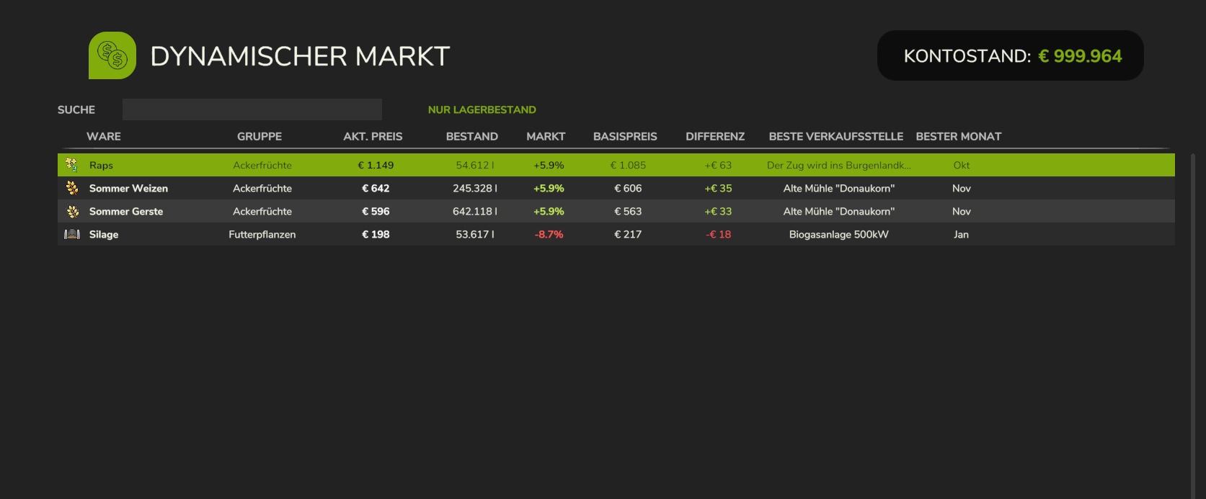Click Biogasanlage 500kW selling point
Viewport: 1206px width, 499px height.
[x=839, y=234]
